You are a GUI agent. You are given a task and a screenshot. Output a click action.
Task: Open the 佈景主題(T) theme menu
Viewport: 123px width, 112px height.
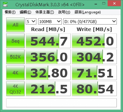click(x=45, y=12)
